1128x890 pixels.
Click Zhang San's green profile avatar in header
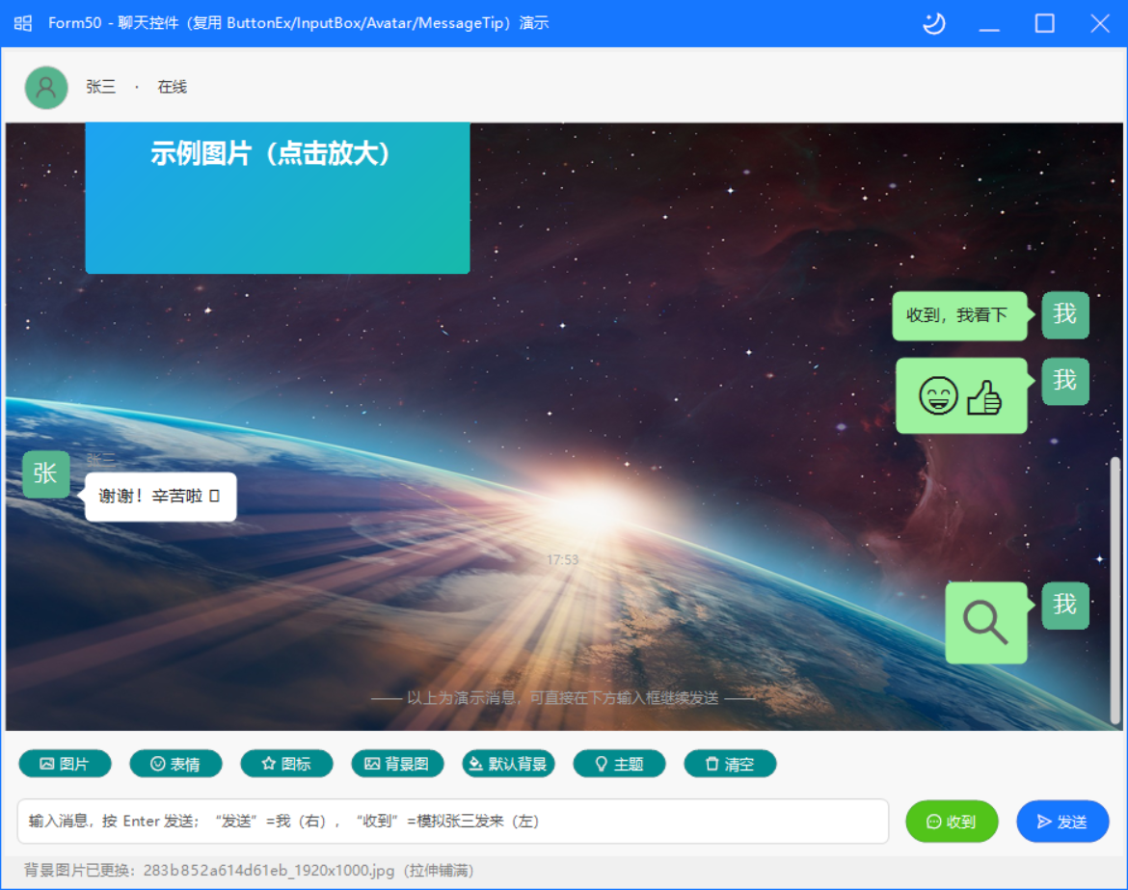point(46,87)
